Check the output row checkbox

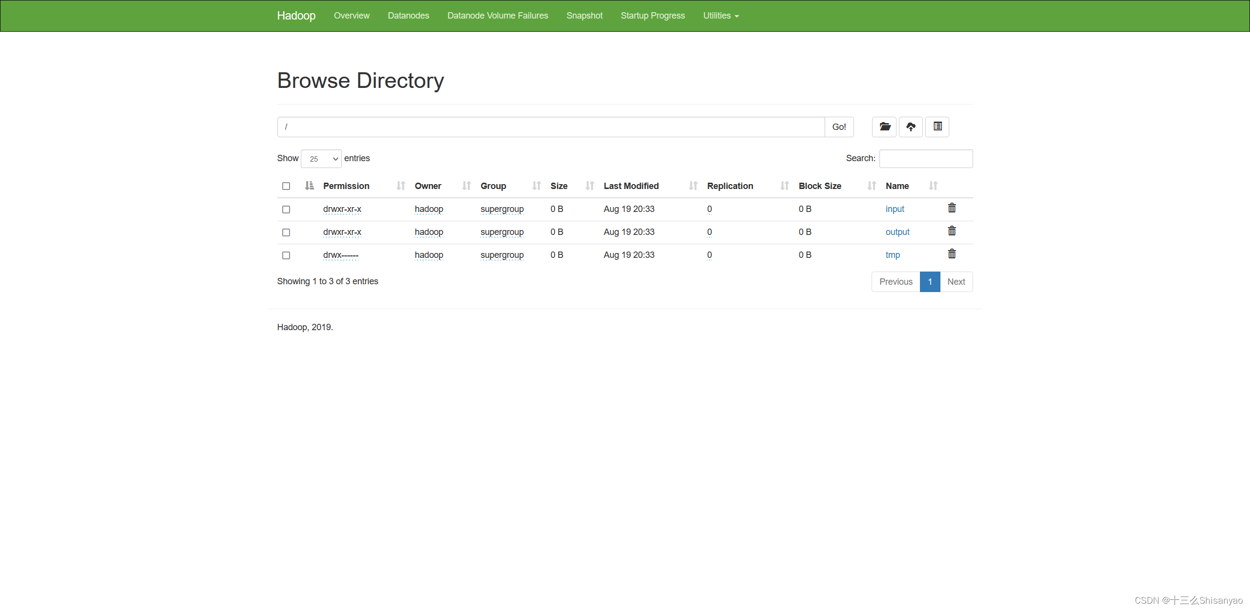coord(286,232)
